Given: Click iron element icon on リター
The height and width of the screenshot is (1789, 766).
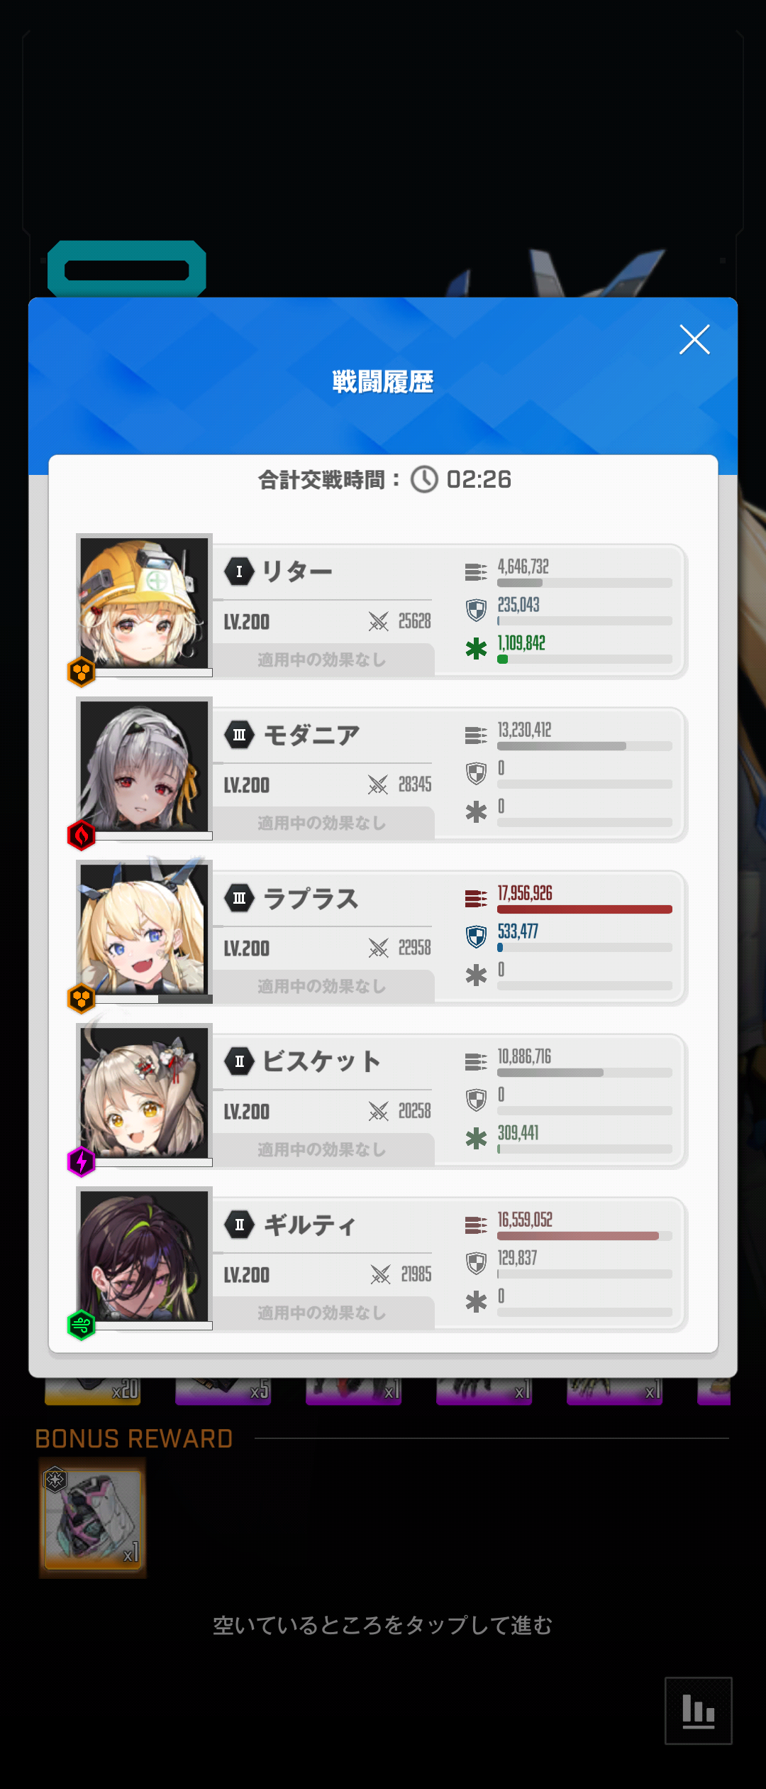Looking at the screenshot, I should click(82, 672).
